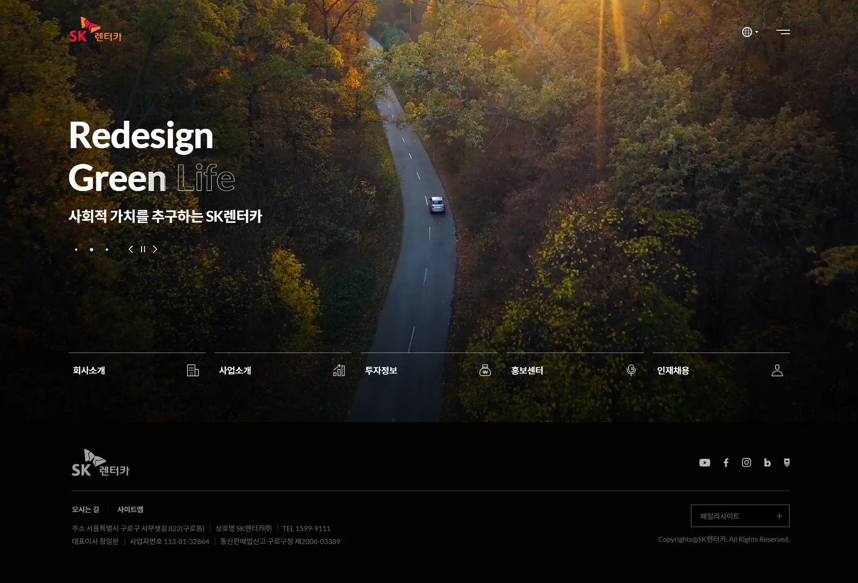This screenshot has height=583, width=858.
Task: Open the 회사소개 menu item
Action: point(137,370)
